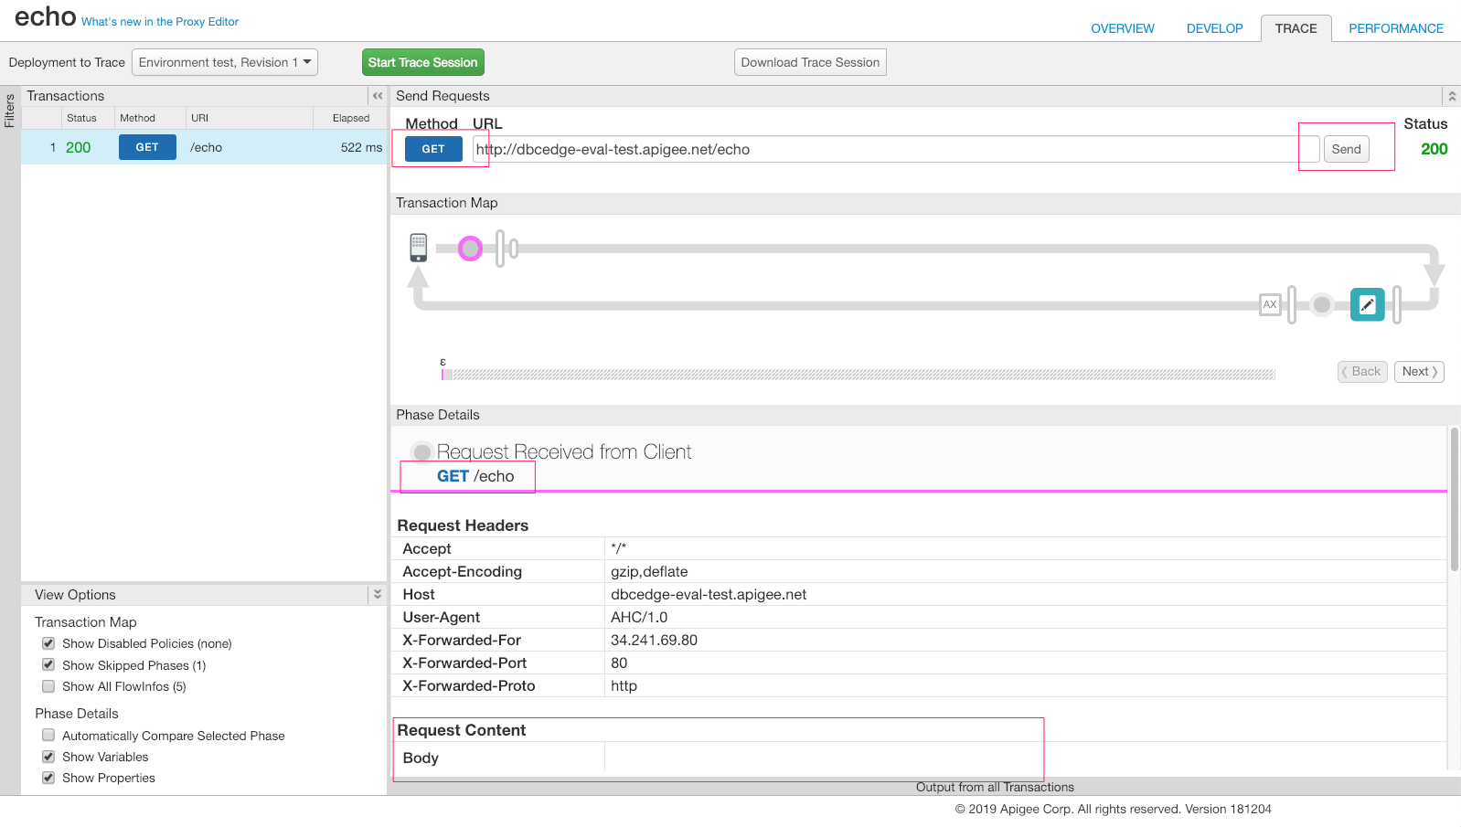Click the AX analytics policy icon
This screenshot has width=1461, height=827.
(1270, 304)
